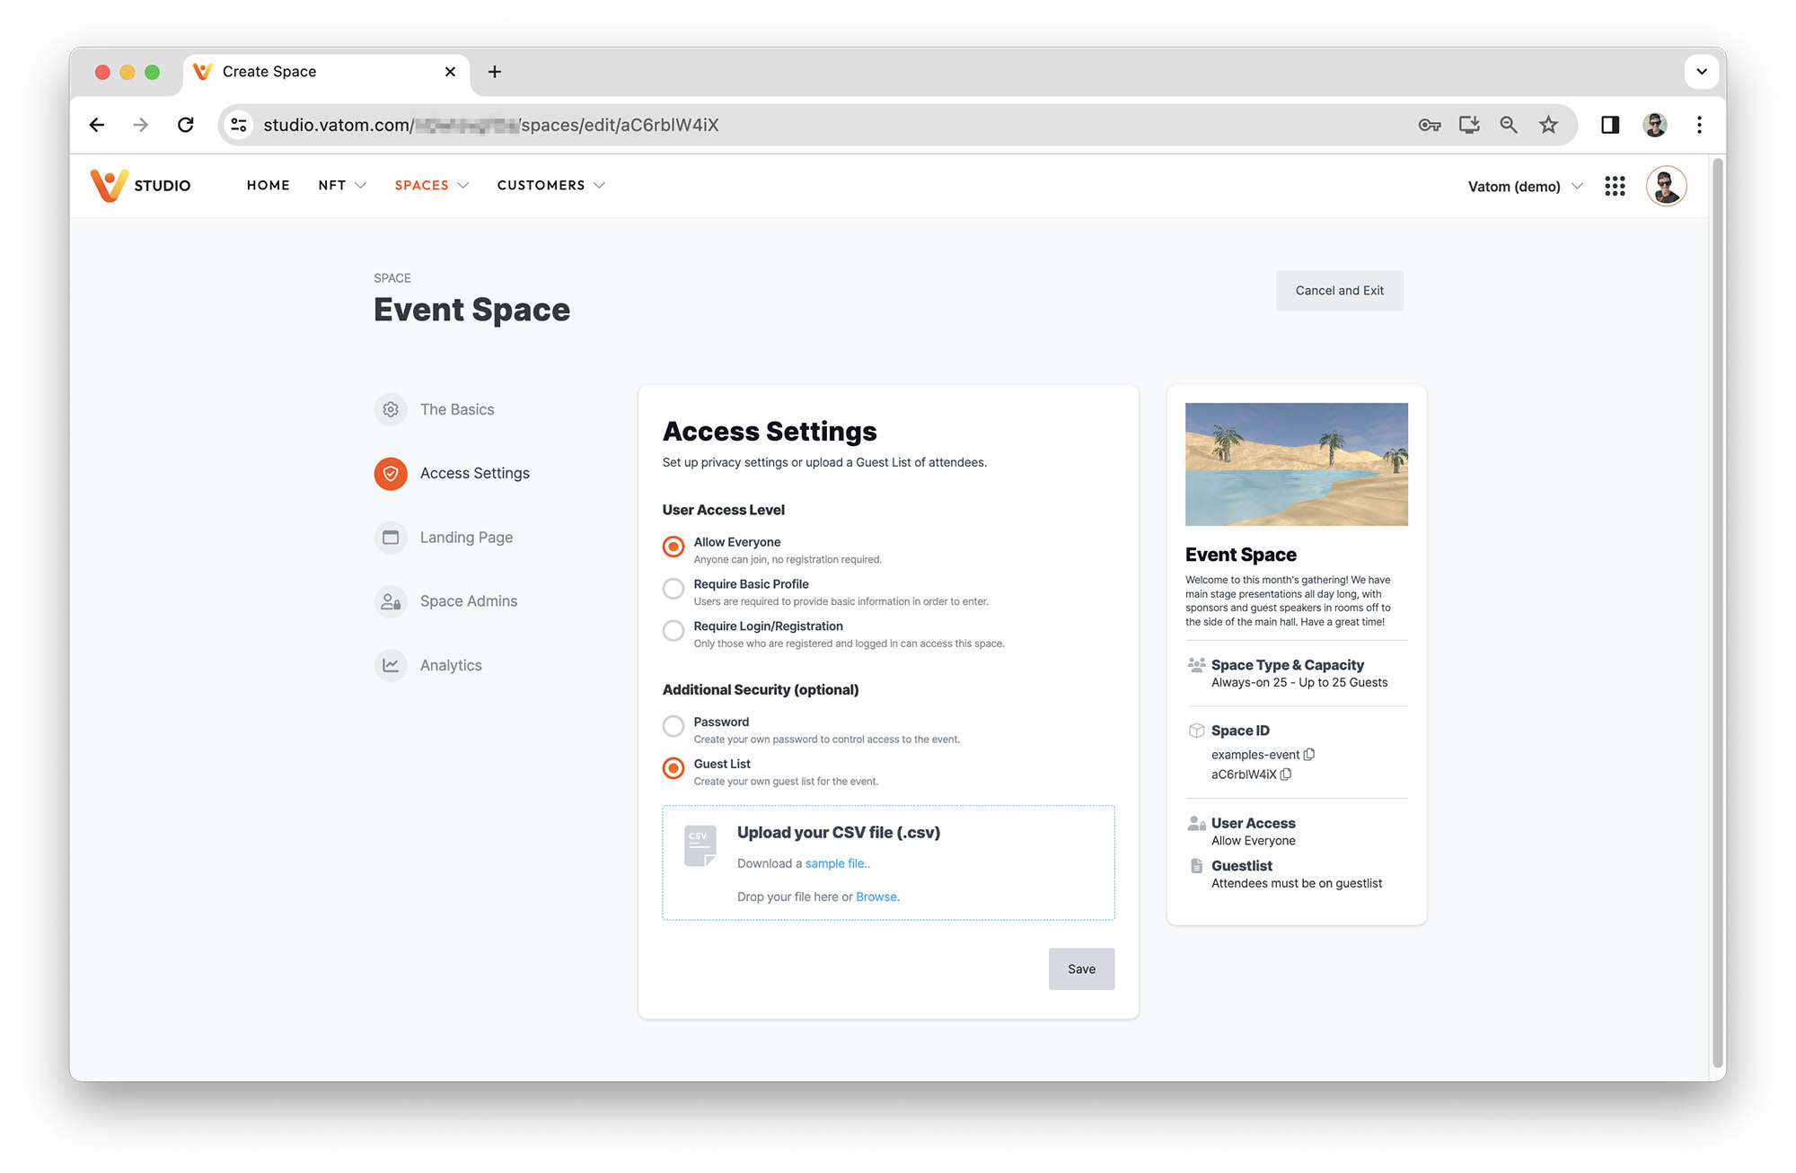Image resolution: width=1796 pixels, height=1173 pixels.
Task: Click the Access Settings shield icon
Action: coord(391,474)
